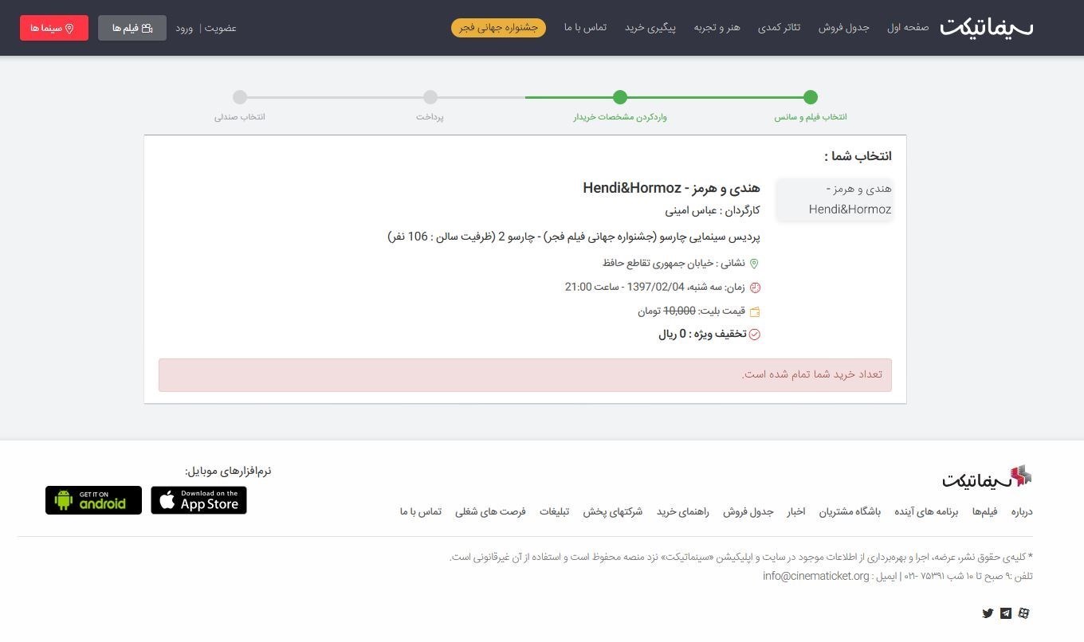Click the Hendi&Hormoz film tab on the right
The image size is (1084, 642).
tap(834, 199)
